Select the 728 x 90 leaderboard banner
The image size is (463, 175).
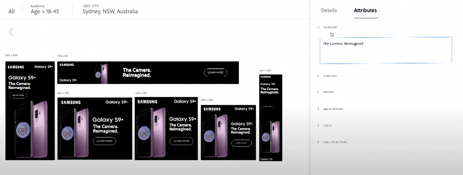148,73
